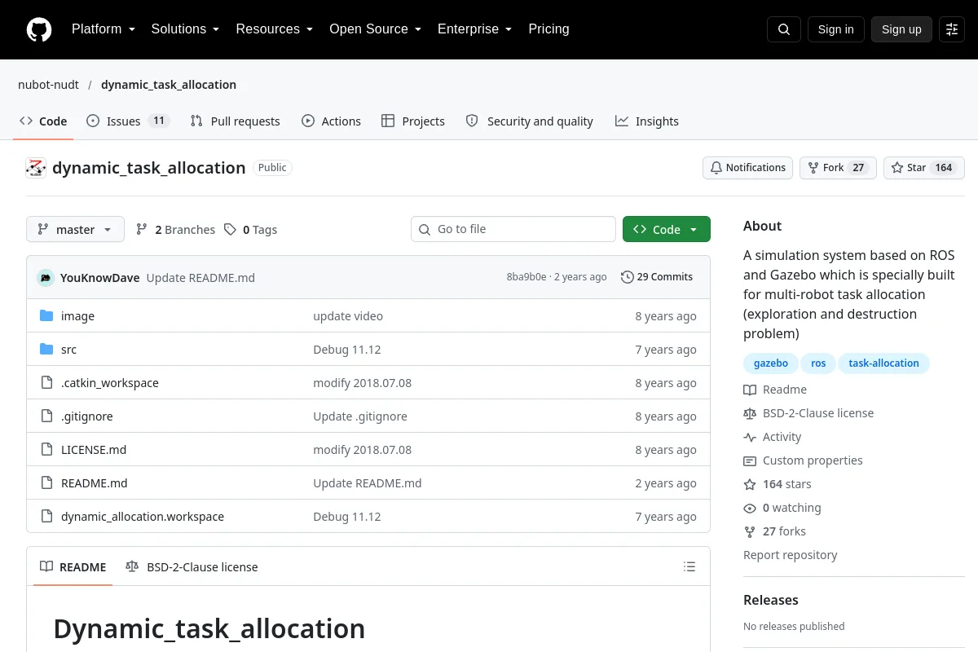Click the branch icon near 2 Branches
This screenshot has height=652, width=978.
pos(142,229)
